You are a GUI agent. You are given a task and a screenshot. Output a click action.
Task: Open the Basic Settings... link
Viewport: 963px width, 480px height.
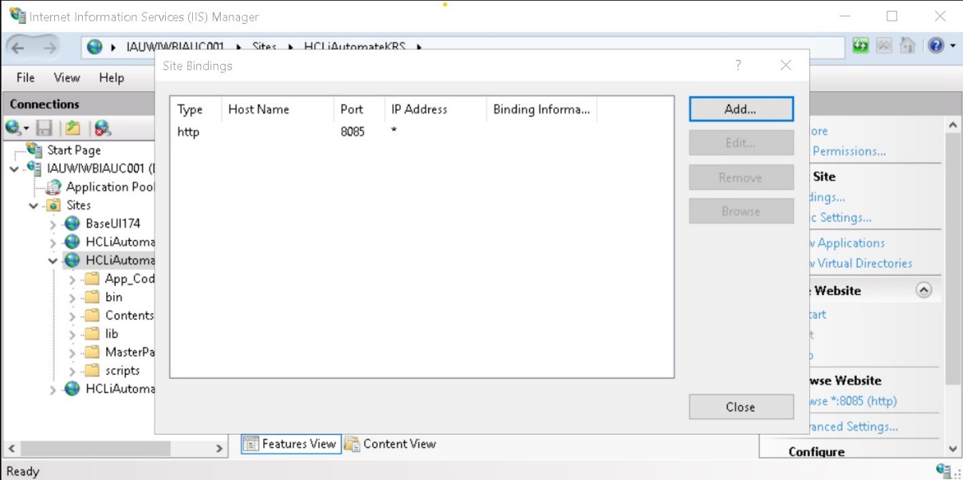click(841, 218)
